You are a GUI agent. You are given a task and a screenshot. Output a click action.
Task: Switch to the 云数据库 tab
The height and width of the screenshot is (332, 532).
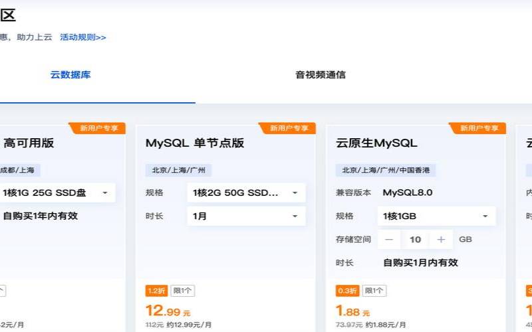[70, 75]
